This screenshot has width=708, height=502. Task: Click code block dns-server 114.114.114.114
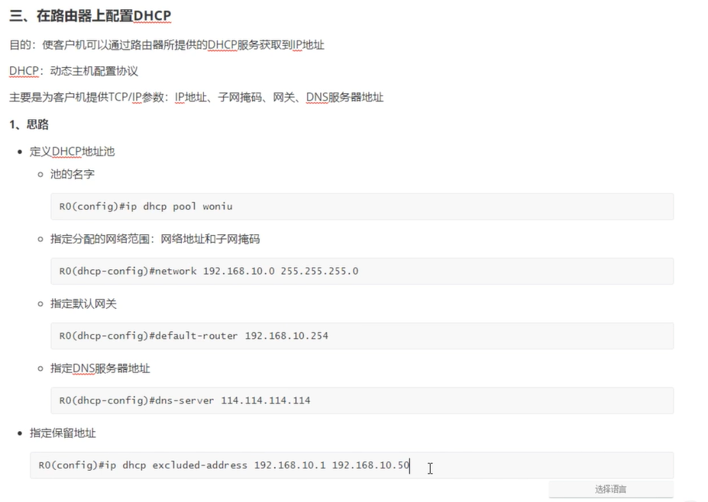pos(362,401)
